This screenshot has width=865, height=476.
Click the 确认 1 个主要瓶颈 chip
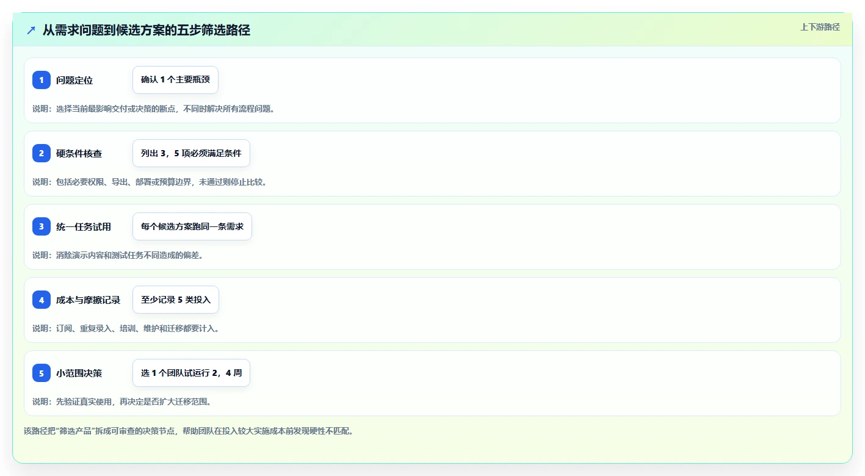pos(175,80)
